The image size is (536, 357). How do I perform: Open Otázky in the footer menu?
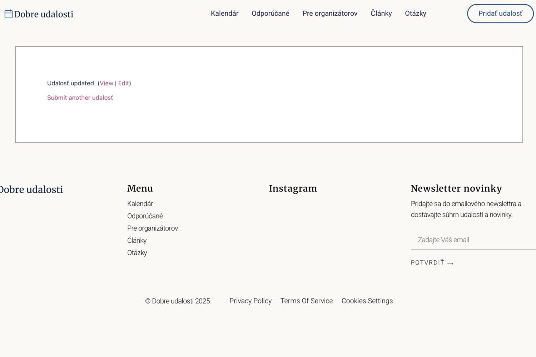click(x=137, y=253)
